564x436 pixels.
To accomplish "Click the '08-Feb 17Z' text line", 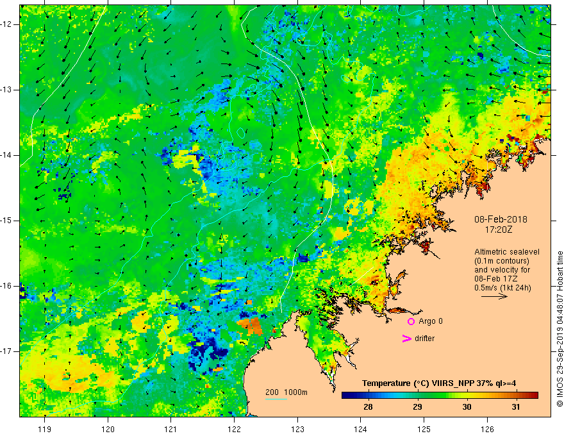I will [x=497, y=279].
